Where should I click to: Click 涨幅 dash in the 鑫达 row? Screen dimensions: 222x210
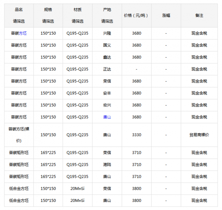(166, 57)
